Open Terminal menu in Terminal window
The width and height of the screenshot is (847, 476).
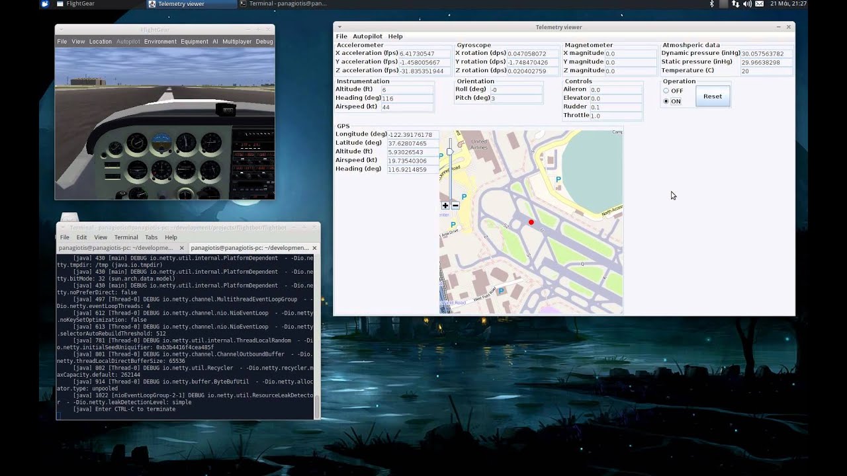pos(126,237)
